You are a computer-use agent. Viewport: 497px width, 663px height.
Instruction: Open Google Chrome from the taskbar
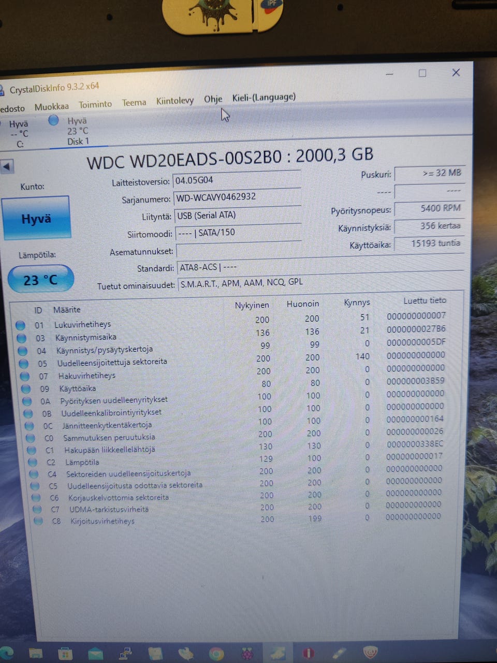point(216,654)
